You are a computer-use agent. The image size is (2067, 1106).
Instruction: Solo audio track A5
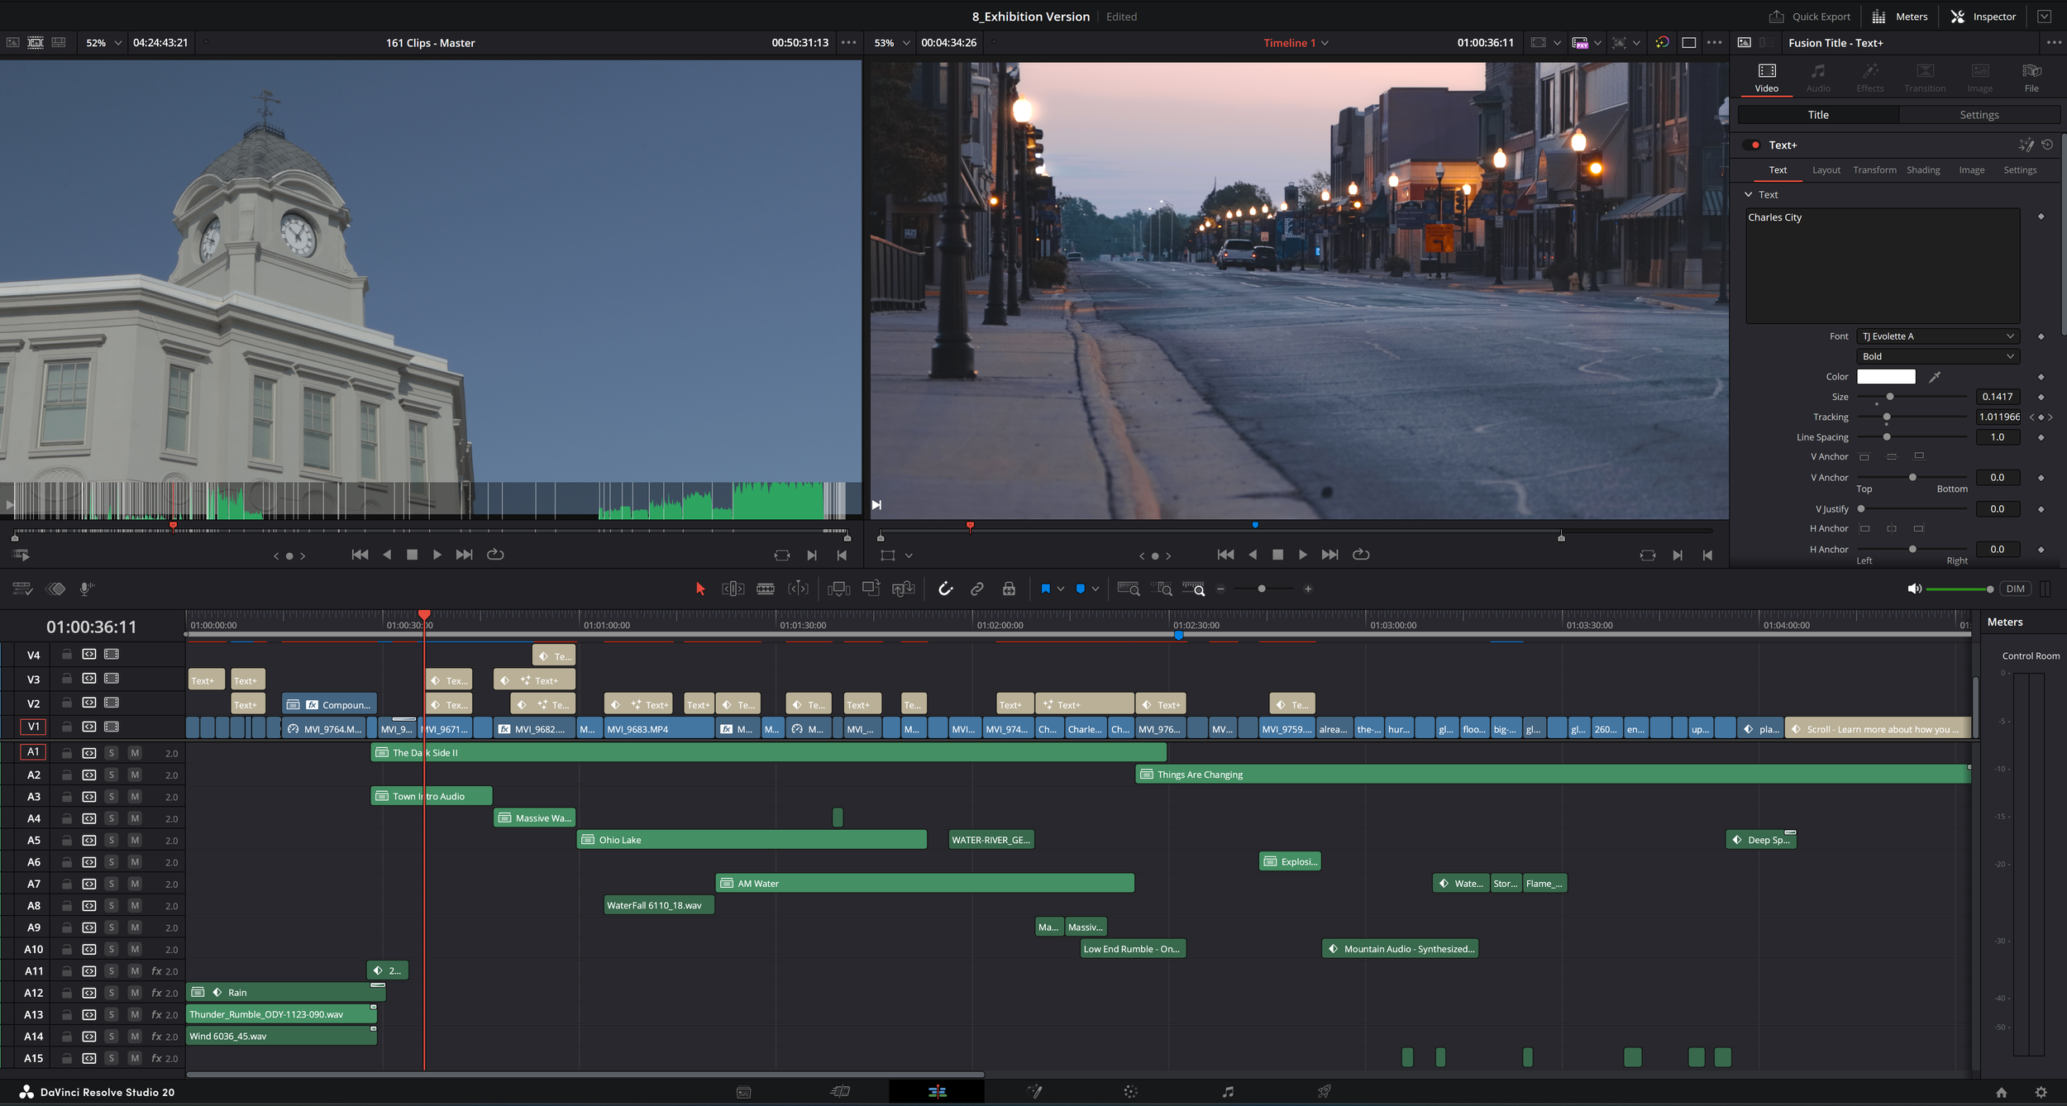112,840
